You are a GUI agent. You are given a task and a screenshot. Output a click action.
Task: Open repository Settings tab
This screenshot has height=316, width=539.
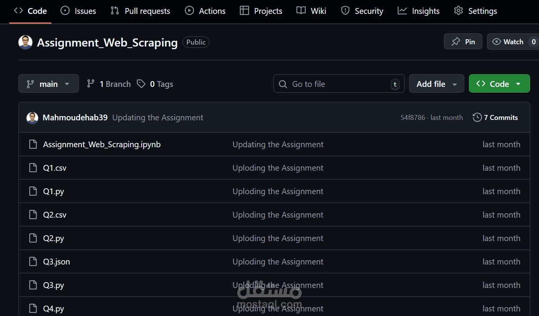click(x=475, y=11)
